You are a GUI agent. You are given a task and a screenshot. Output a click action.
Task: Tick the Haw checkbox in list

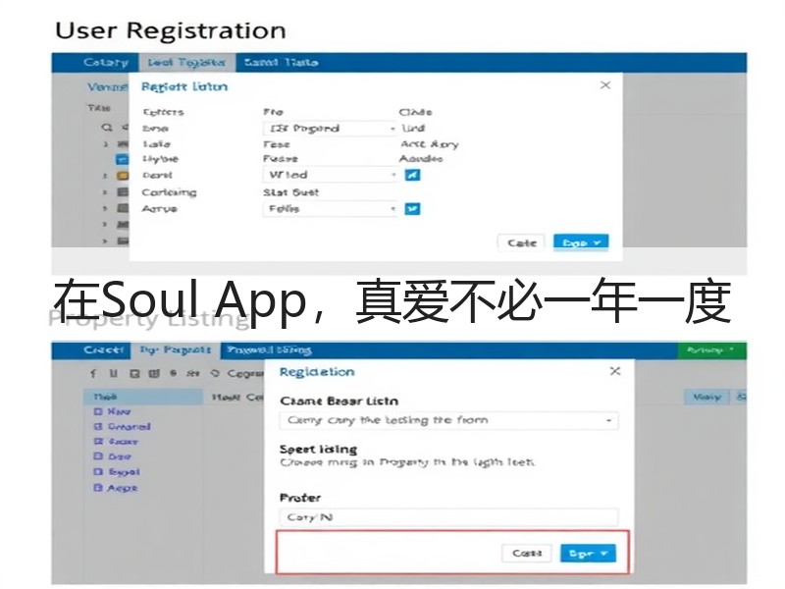[98, 411]
